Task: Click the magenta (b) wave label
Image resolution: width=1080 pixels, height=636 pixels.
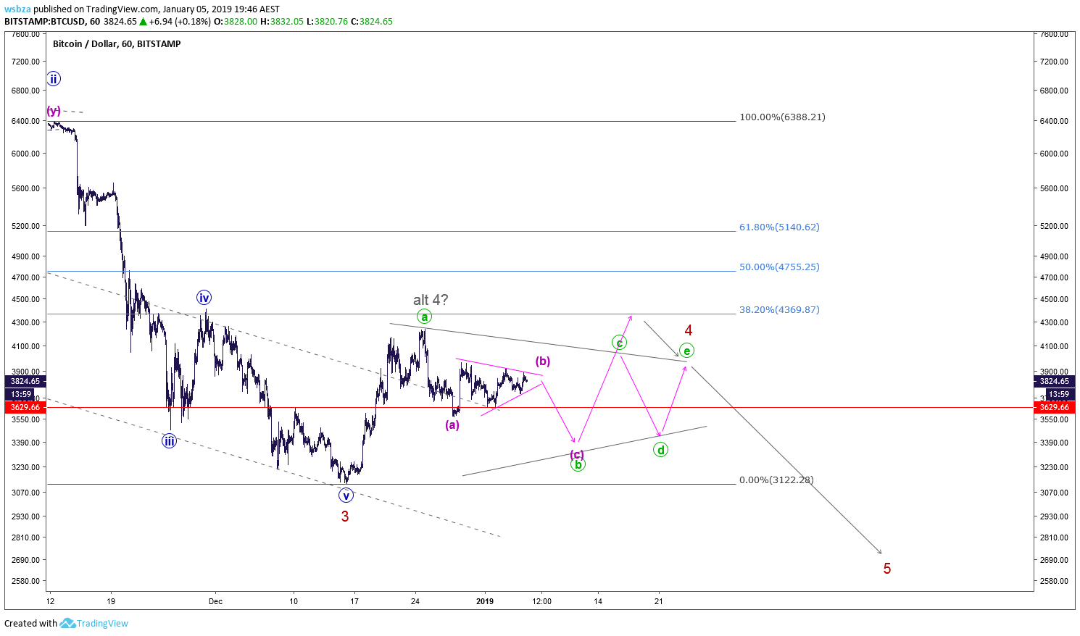Action: point(543,361)
